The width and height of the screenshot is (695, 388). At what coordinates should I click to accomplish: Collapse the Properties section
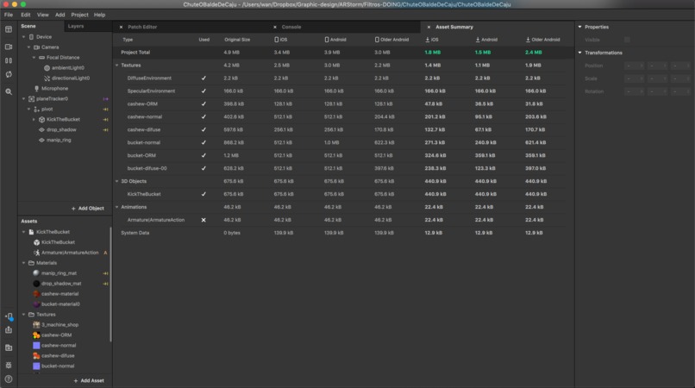(579, 27)
